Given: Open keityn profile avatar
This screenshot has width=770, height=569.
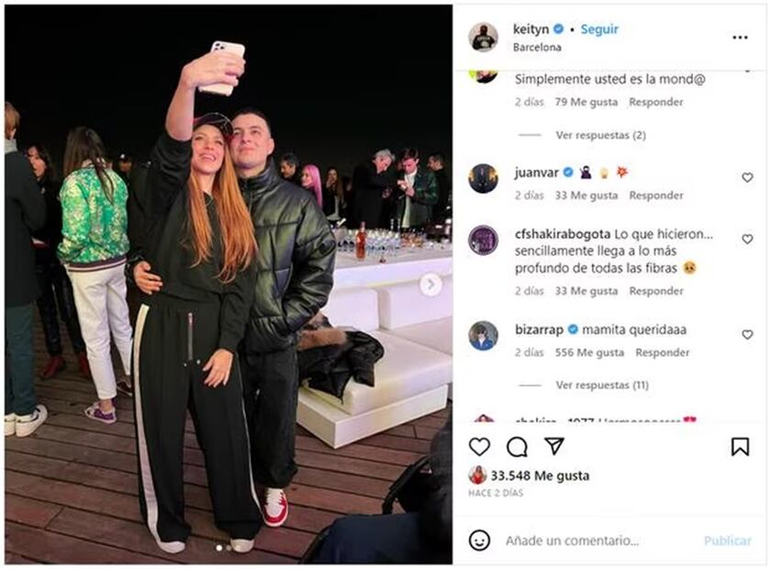Looking at the screenshot, I should [x=483, y=38].
